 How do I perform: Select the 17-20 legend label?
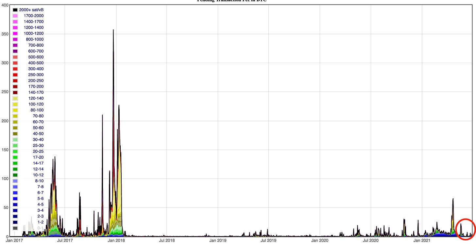(x=38, y=157)
